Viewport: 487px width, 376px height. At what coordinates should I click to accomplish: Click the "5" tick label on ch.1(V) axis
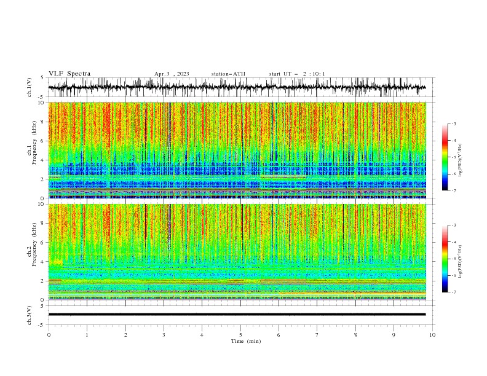[42, 78]
